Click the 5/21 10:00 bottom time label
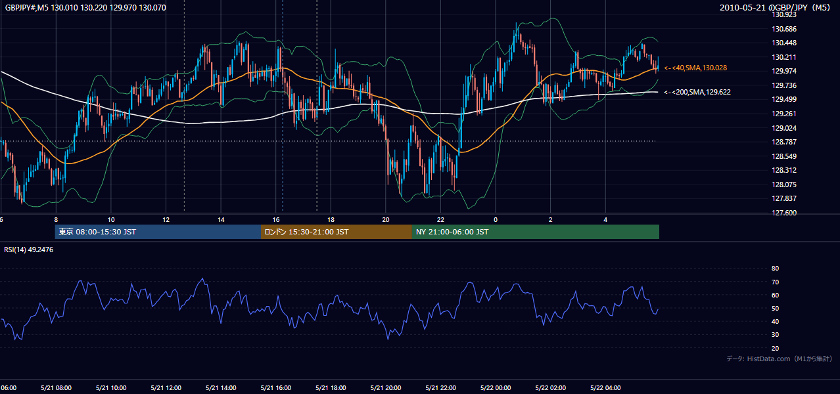This screenshot has width=840, height=394. tap(111, 388)
